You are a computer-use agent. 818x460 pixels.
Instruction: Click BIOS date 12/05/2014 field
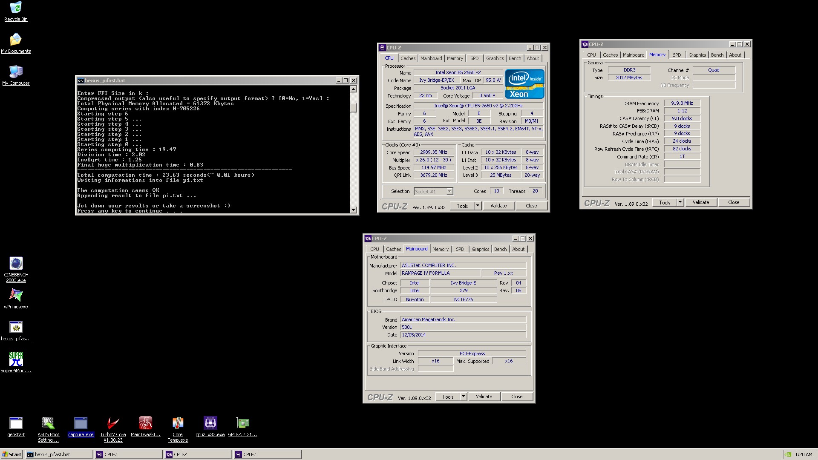463,335
